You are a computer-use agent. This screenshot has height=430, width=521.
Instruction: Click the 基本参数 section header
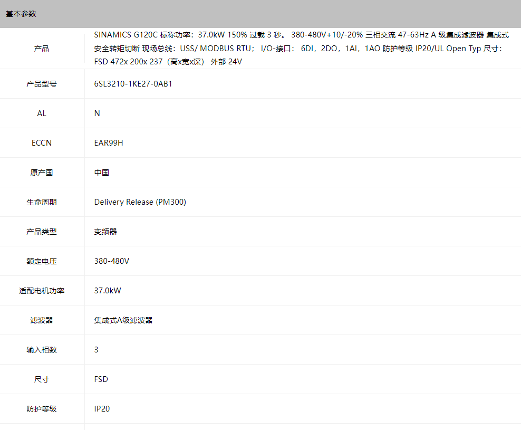tap(21, 14)
